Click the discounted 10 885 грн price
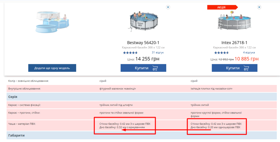The image size is (280, 142). (247, 59)
